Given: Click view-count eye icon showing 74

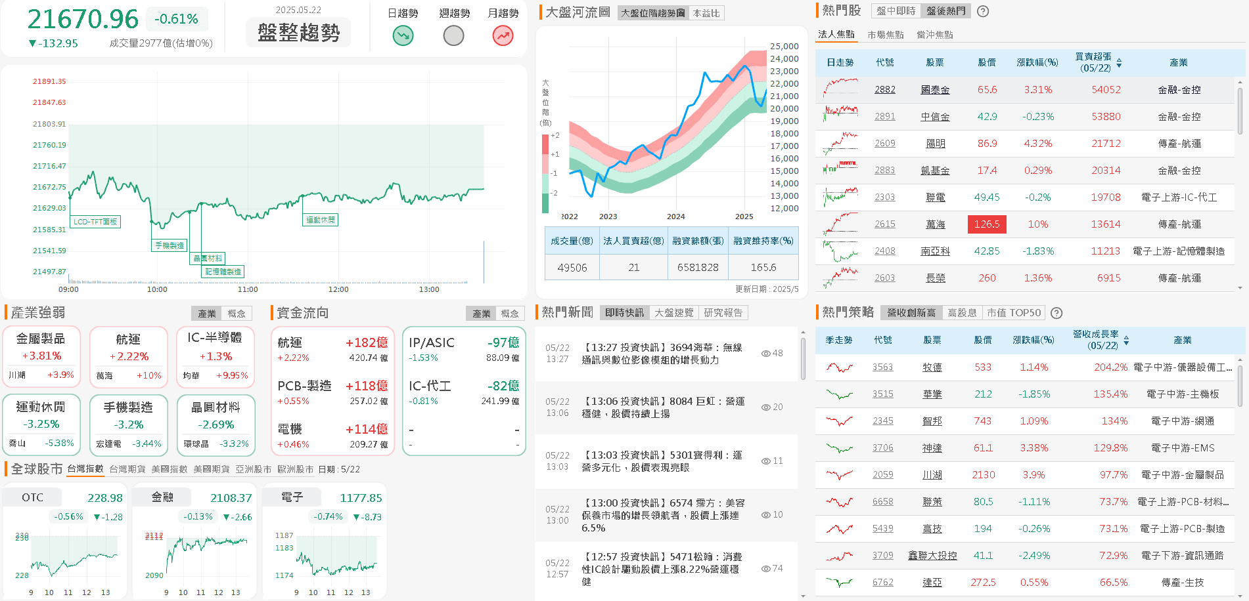Looking at the screenshot, I should (x=765, y=569).
